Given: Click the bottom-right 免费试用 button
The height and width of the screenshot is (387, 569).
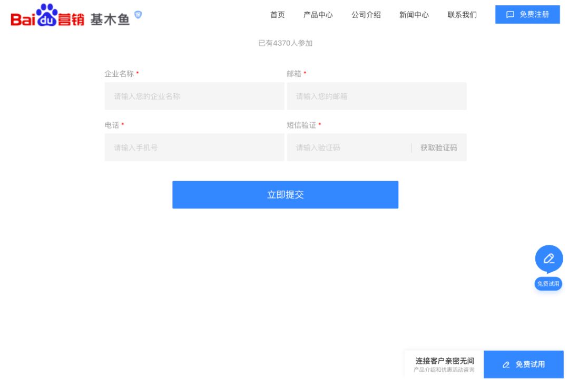Looking at the screenshot, I should point(524,364).
